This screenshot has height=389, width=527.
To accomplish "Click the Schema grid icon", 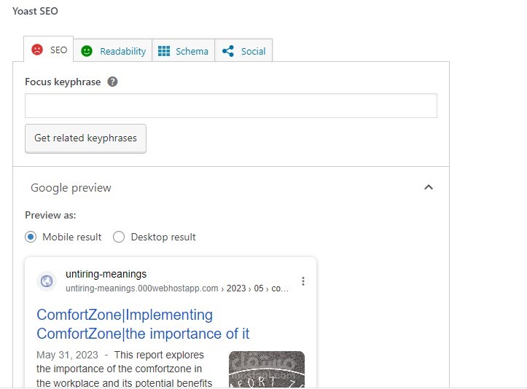I will [x=164, y=51].
